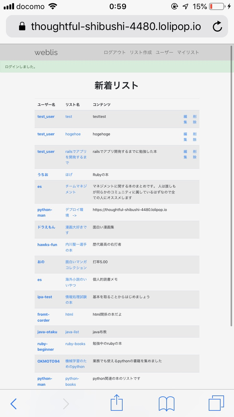Click the page vertical scrollbar
Viewport: 234px width, 417px height.
231,186
